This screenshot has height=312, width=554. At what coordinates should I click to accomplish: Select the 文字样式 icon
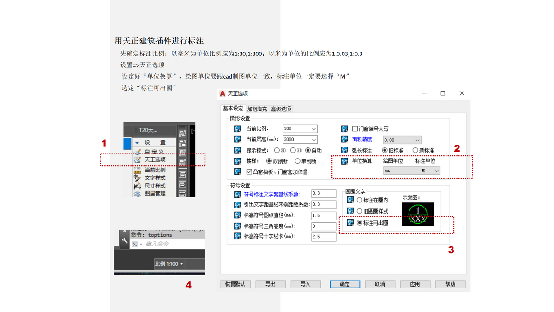(x=137, y=177)
